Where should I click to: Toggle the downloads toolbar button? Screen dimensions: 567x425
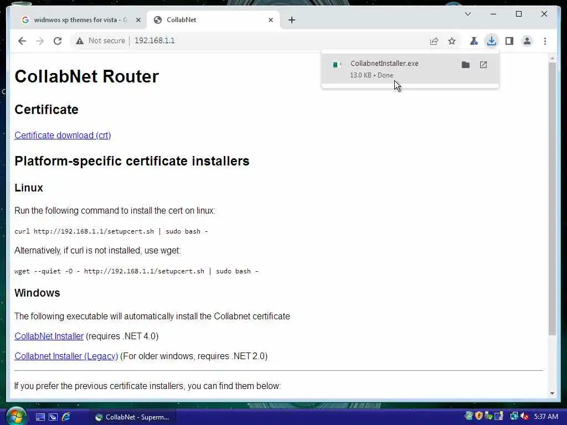(492, 41)
